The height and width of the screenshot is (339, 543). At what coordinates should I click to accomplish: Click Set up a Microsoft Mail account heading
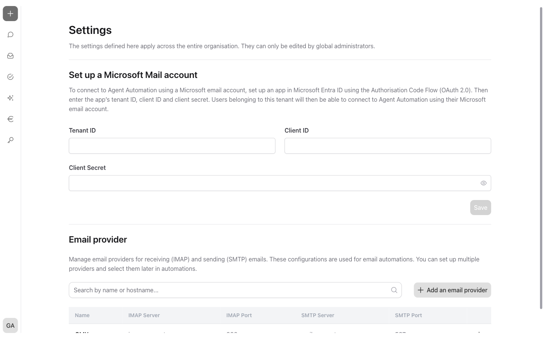tap(133, 75)
